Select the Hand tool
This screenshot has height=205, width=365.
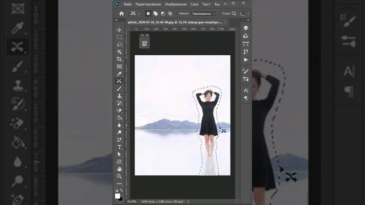(119, 169)
